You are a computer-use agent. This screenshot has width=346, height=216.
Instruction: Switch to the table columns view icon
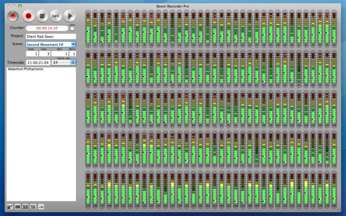(18, 207)
